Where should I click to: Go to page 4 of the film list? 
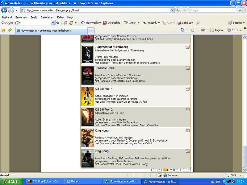click(x=171, y=169)
